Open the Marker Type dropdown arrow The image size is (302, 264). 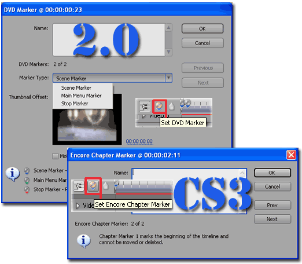pos(168,78)
